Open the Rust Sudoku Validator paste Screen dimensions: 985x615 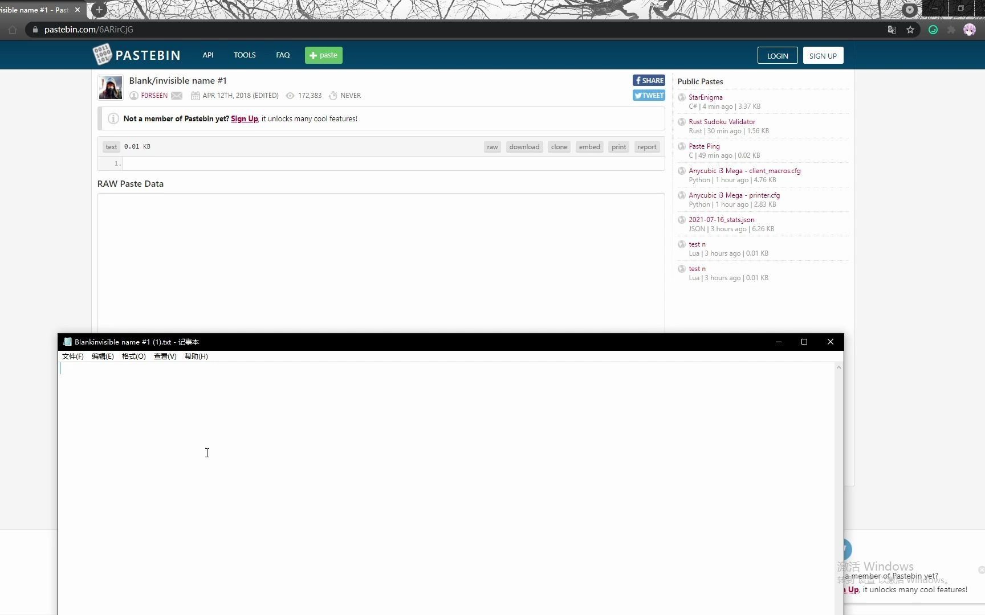tap(722, 122)
